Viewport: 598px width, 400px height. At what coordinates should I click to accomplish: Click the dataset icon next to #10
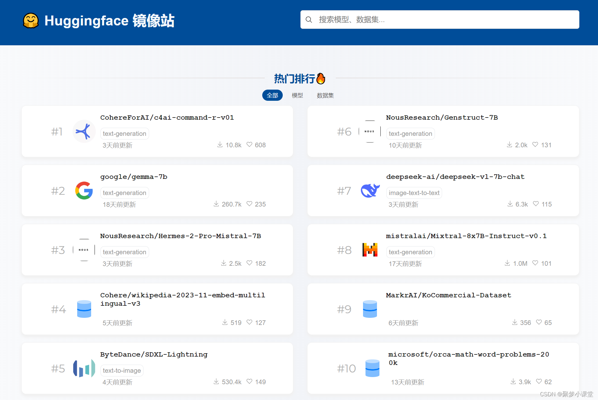[372, 368]
